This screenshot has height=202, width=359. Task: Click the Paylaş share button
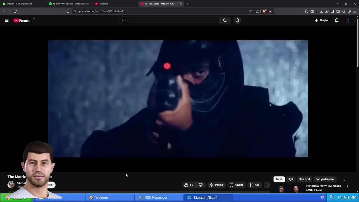tap(216, 185)
